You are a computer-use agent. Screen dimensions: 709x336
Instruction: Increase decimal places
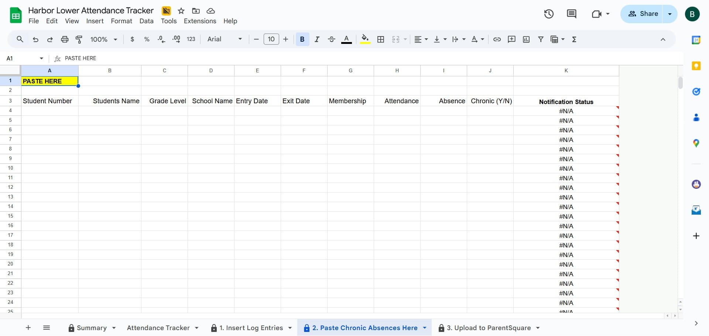[x=176, y=39]
